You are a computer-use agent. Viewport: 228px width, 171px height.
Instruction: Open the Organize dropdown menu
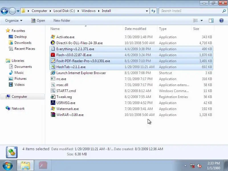pos(14,21)
